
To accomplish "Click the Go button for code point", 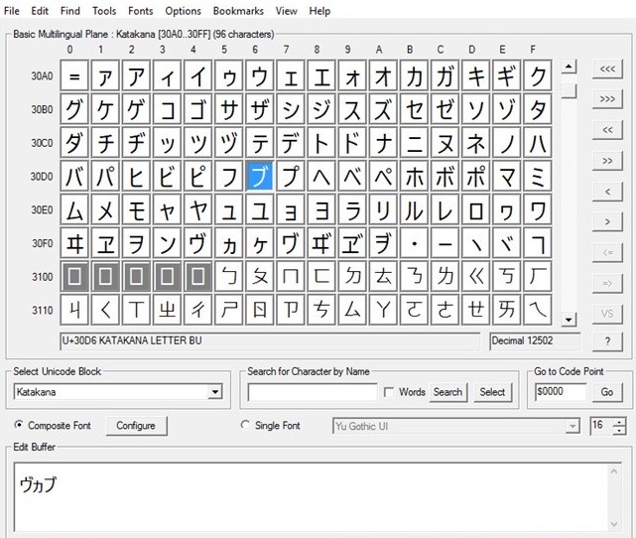I will (x=607, y=392).
